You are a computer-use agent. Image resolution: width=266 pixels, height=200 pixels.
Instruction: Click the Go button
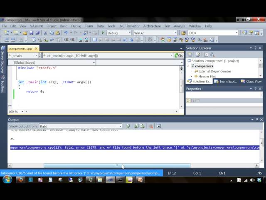click(179, 55)
